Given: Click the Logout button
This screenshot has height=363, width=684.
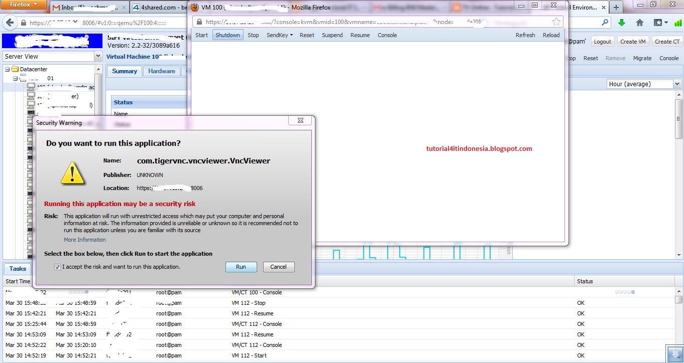Looking at the screenshot, I should [603, 42].
